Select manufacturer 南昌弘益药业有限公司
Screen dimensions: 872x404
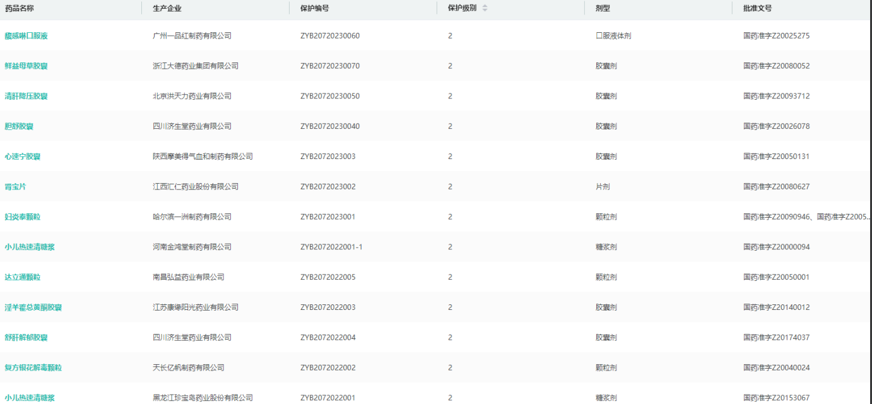coord(189,277)
